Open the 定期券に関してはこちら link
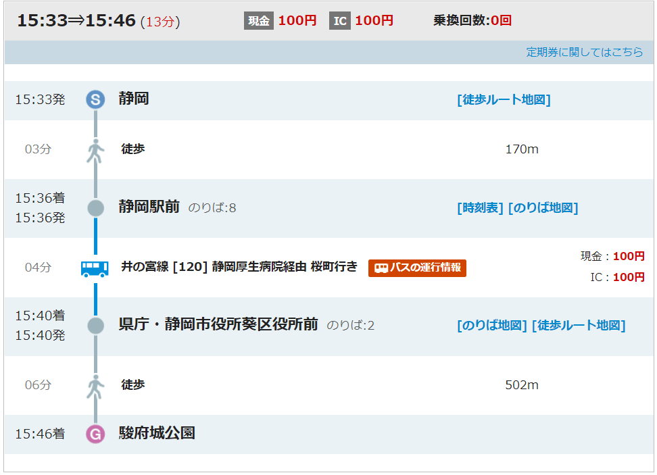Image resolution: width=657 pixels, height=475 pixels. (x=585, y=52)
